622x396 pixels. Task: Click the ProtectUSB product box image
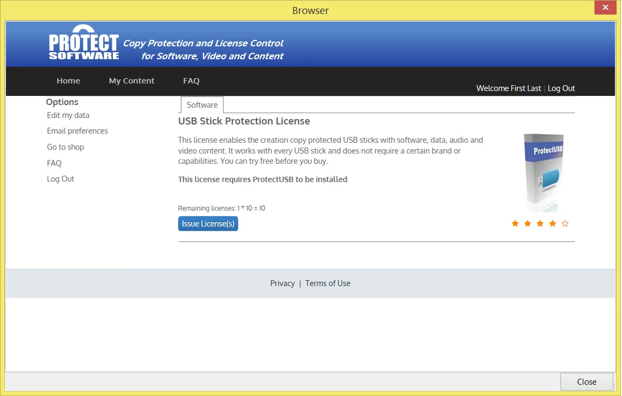(x=544, y=172)
